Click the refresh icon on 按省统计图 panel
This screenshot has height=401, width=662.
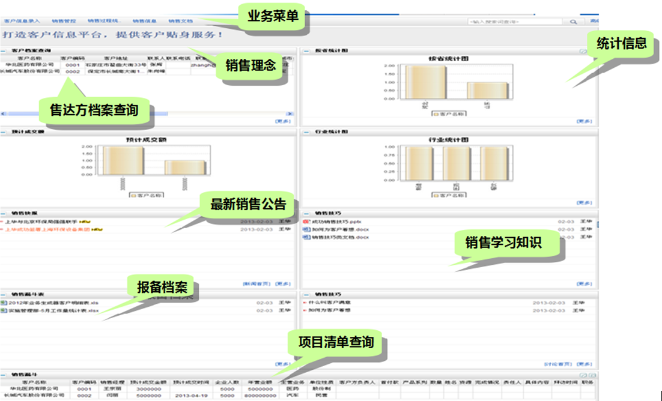click(x=583, y=52)
